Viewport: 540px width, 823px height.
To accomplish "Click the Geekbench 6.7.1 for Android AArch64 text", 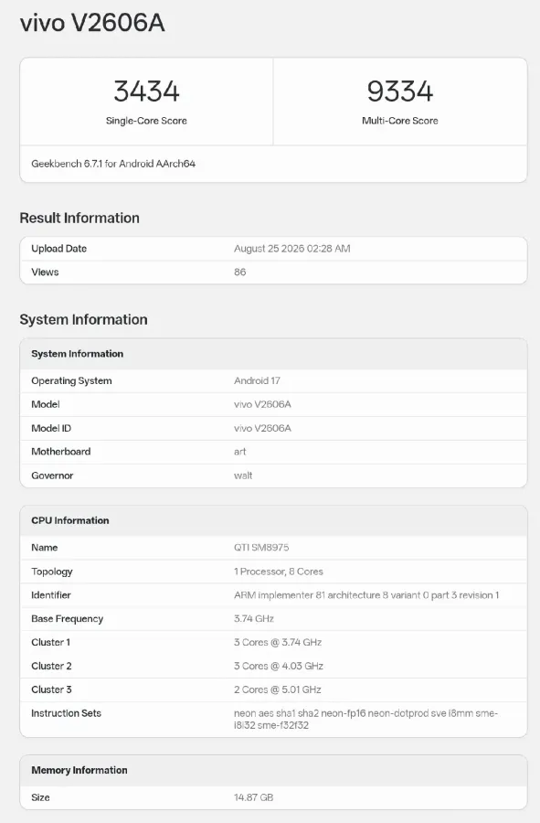I will coord(113,164).
